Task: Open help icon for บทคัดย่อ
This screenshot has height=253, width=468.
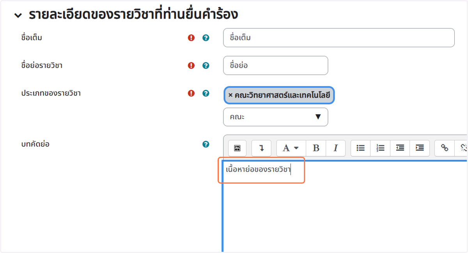Action: coord(206,144)
